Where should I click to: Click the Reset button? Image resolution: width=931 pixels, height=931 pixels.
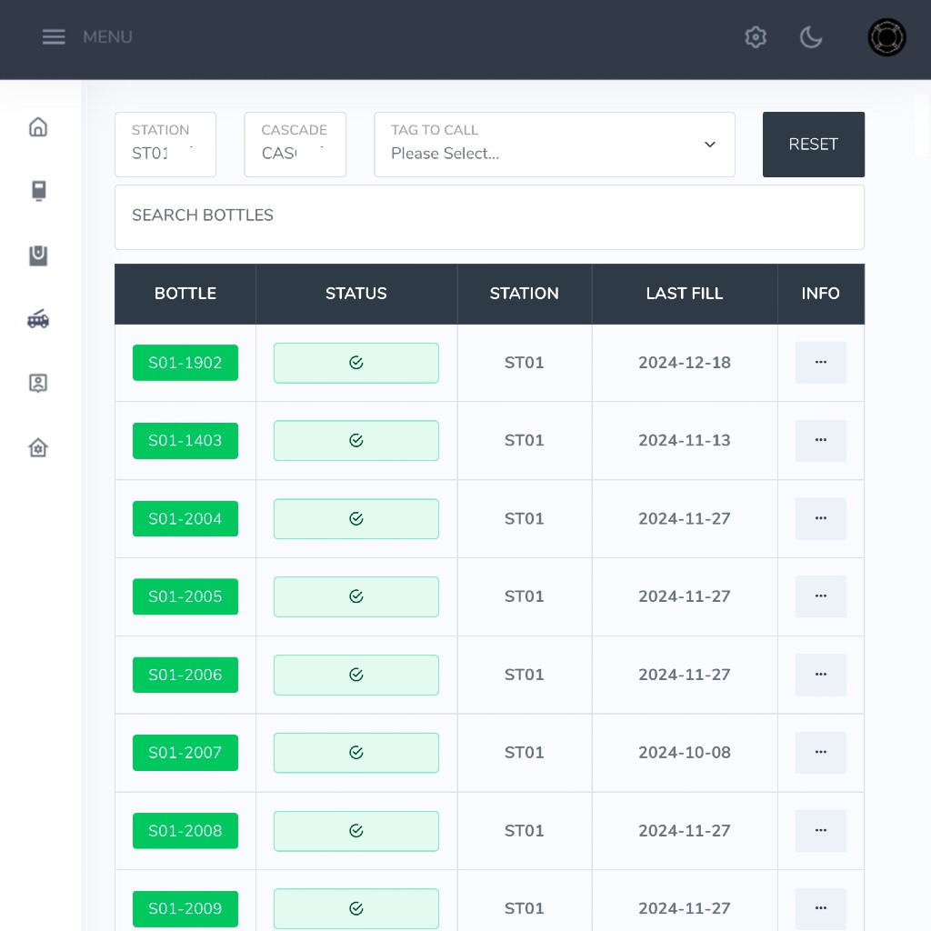[x=813, y=145]
